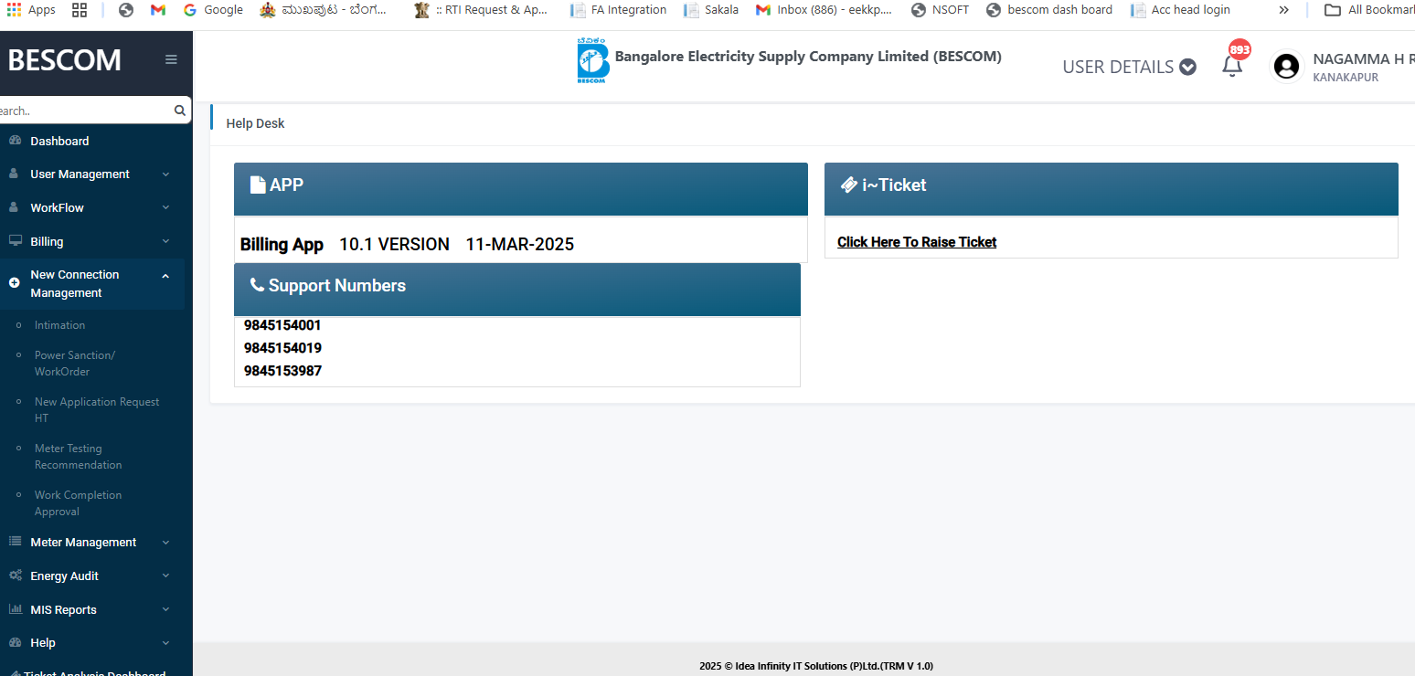Image resolution: width=1415 pixels, height=676 pixels.
Task: Click the i~Ticket panel ticket icon
Action: click(848, 185)
